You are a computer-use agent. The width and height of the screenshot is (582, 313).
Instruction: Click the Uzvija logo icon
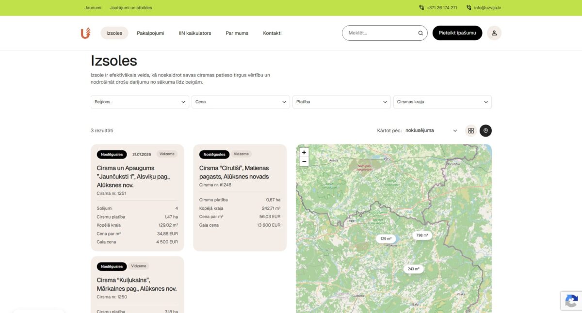point(85,33)
